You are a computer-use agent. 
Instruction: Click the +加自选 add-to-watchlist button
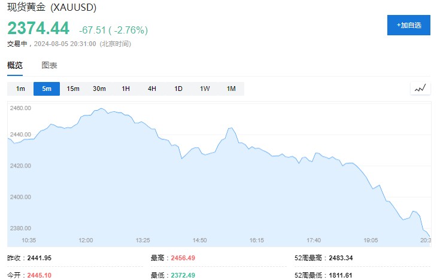pyautogui.click(x=408, y=25)
